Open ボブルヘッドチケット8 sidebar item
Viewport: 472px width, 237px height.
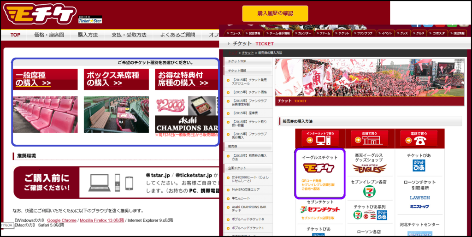[248, 219]
